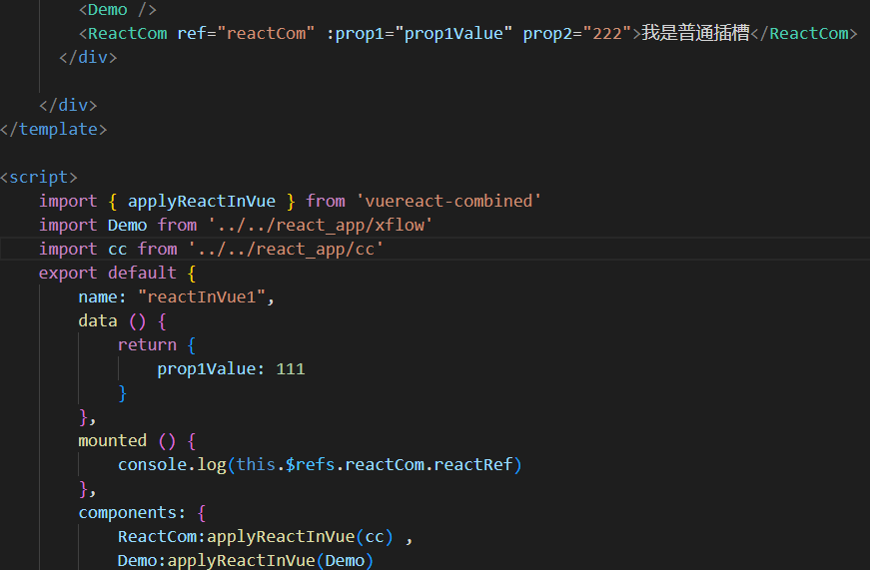Click the Chinese slot text 我是普通插槽
The height and width of the screenshot is (570, 870).
(695, 33)
